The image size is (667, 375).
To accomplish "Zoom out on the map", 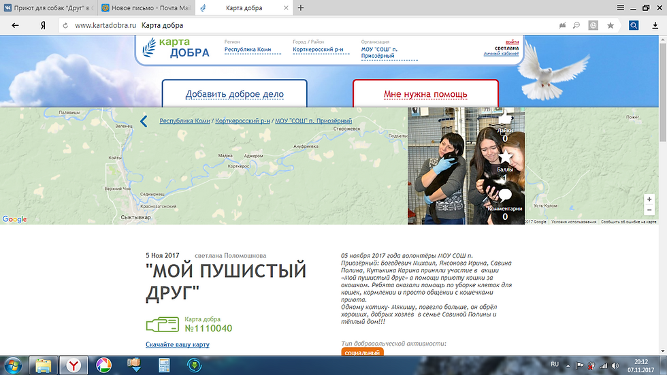I will (649, 210).
